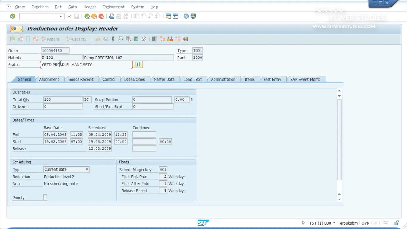Image resolution: width=407 pixels, height=229 pixels.
Task: Switch to the Master Data tab
Action: tap(164, 79)
